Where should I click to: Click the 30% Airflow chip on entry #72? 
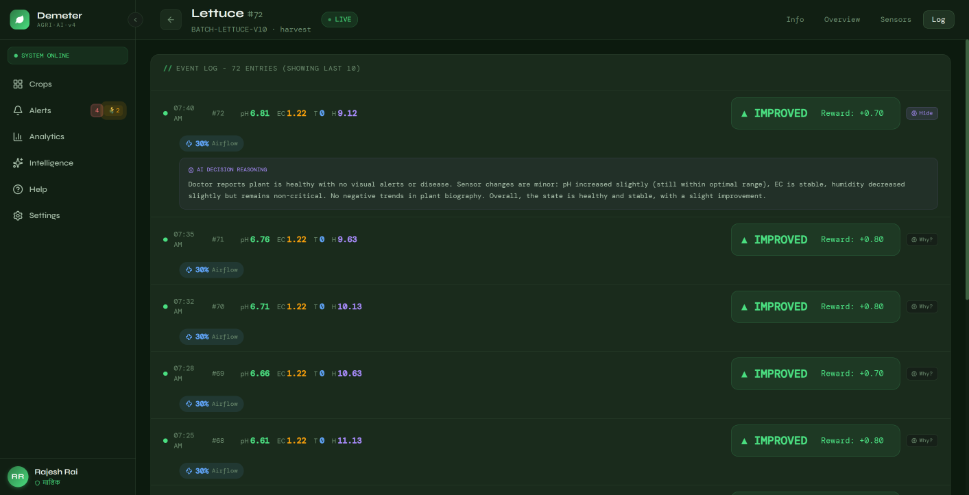(211, 144)
